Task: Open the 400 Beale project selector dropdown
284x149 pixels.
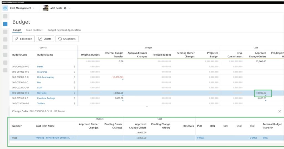Action: point(69,8)
